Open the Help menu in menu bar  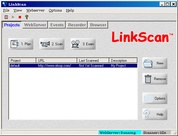pos(70,10)
